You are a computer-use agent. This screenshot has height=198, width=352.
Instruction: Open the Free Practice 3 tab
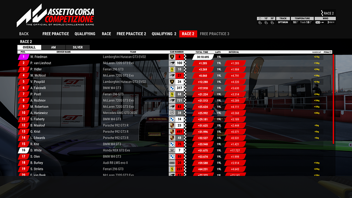pos(215,34)
